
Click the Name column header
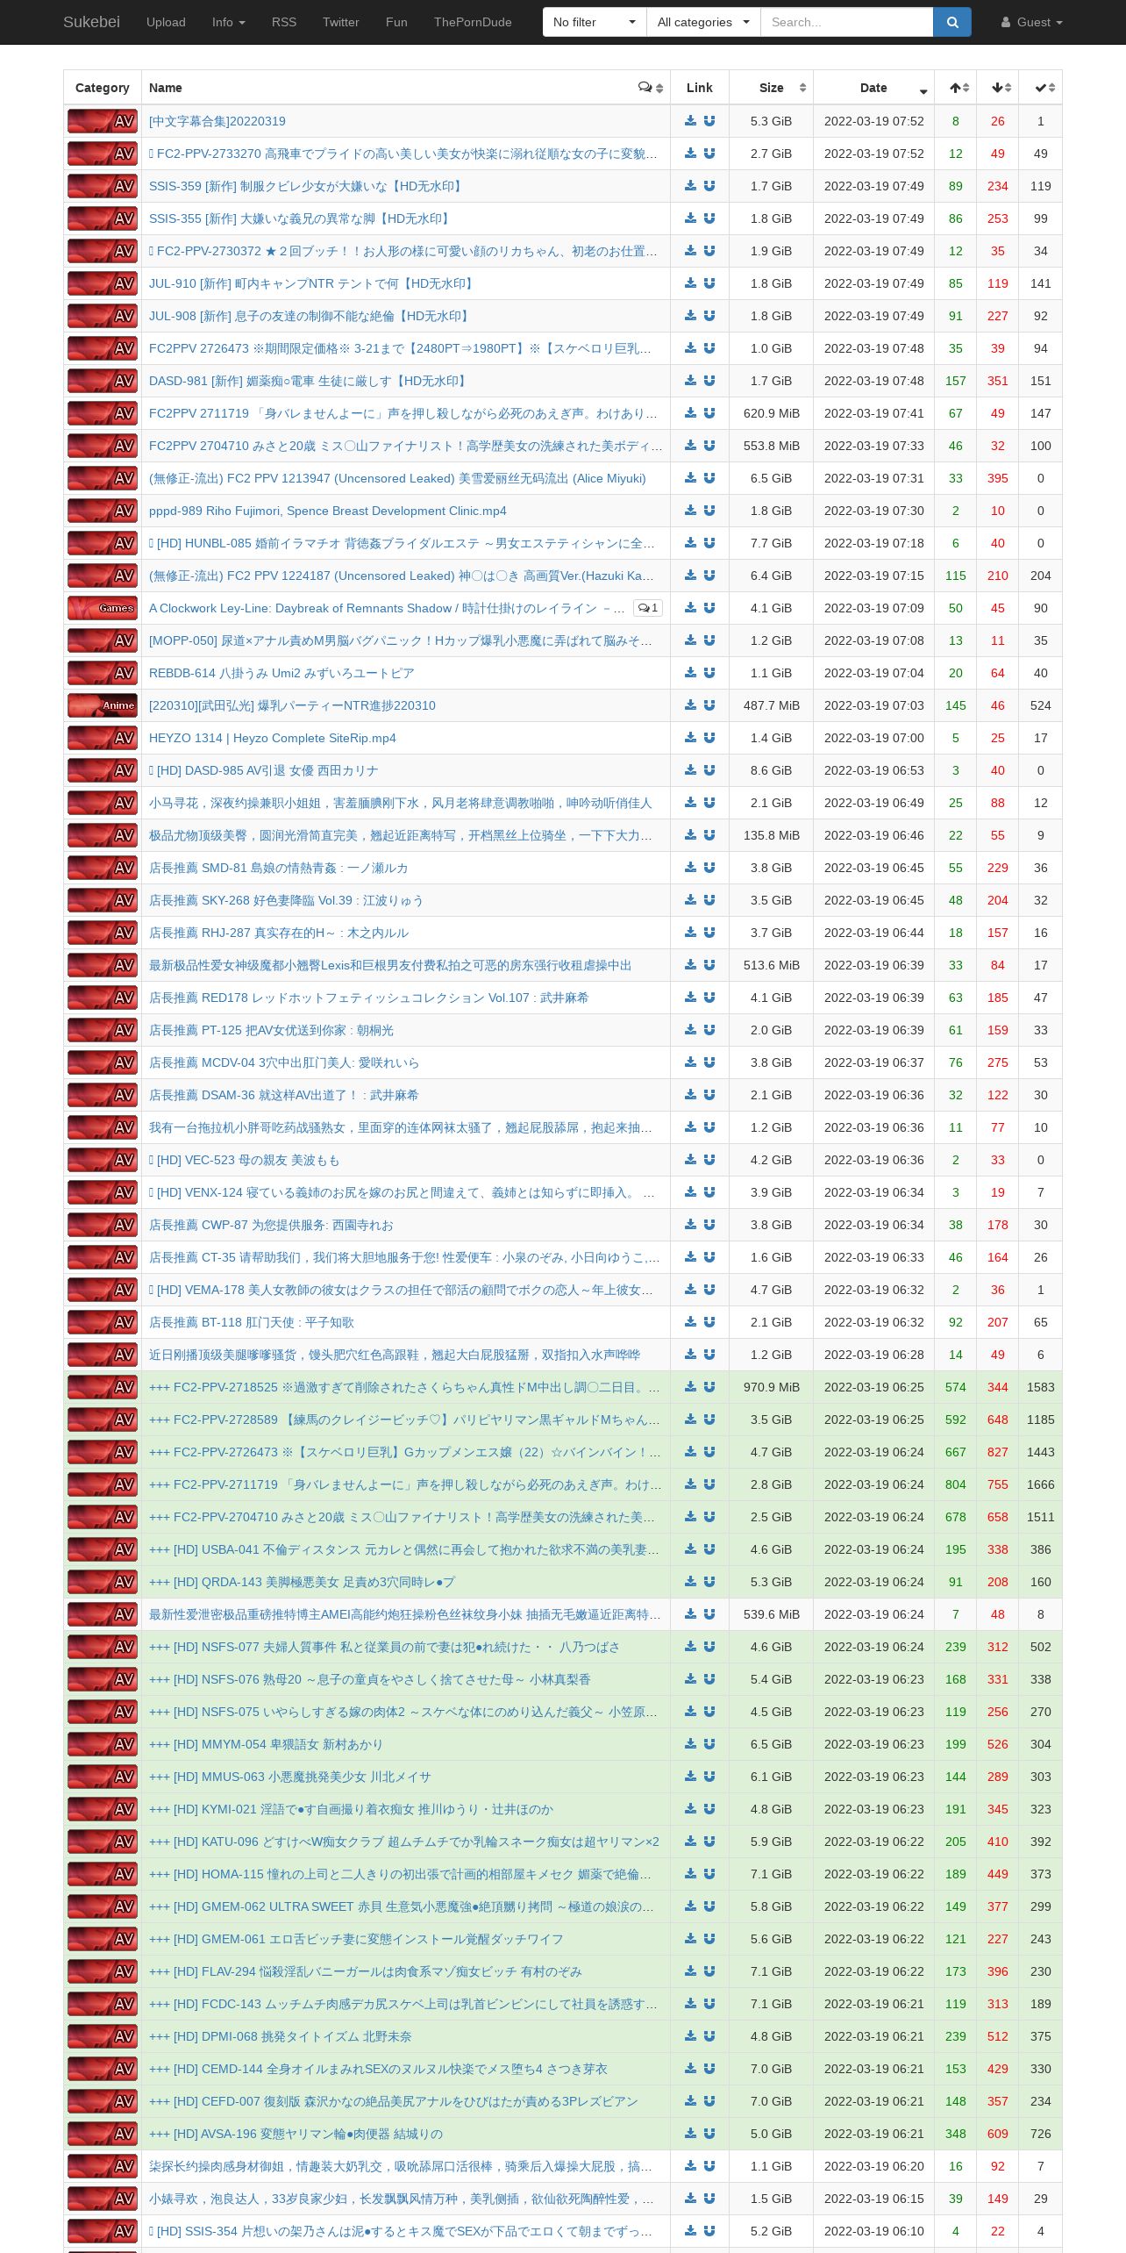406,88
